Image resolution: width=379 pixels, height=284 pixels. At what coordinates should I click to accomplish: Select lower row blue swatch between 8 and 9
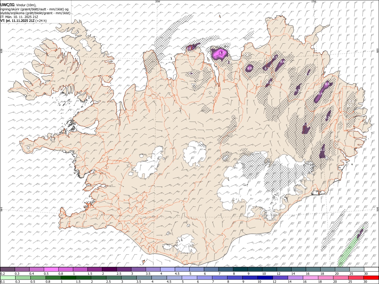(235, 277)
